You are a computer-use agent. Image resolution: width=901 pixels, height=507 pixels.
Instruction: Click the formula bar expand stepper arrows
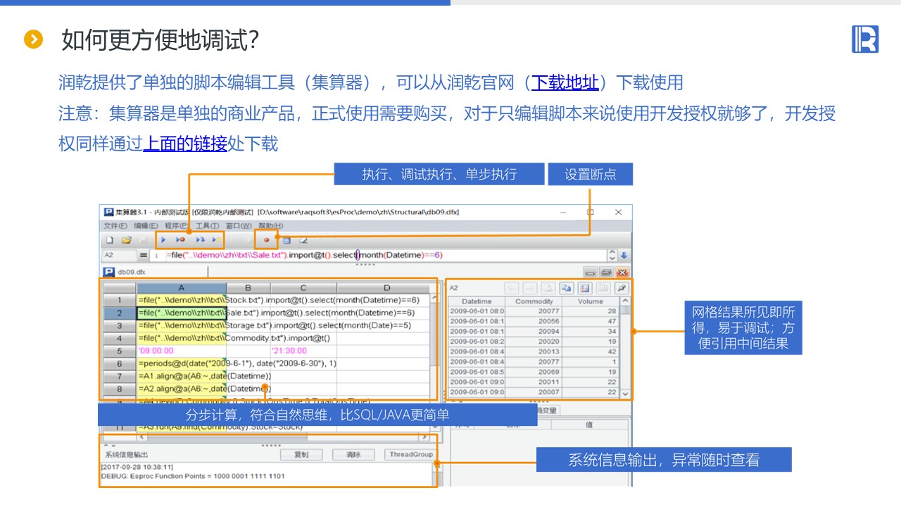[x=612, y=255]
